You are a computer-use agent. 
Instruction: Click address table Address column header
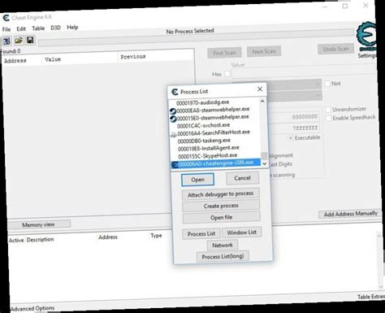[108, 237]
